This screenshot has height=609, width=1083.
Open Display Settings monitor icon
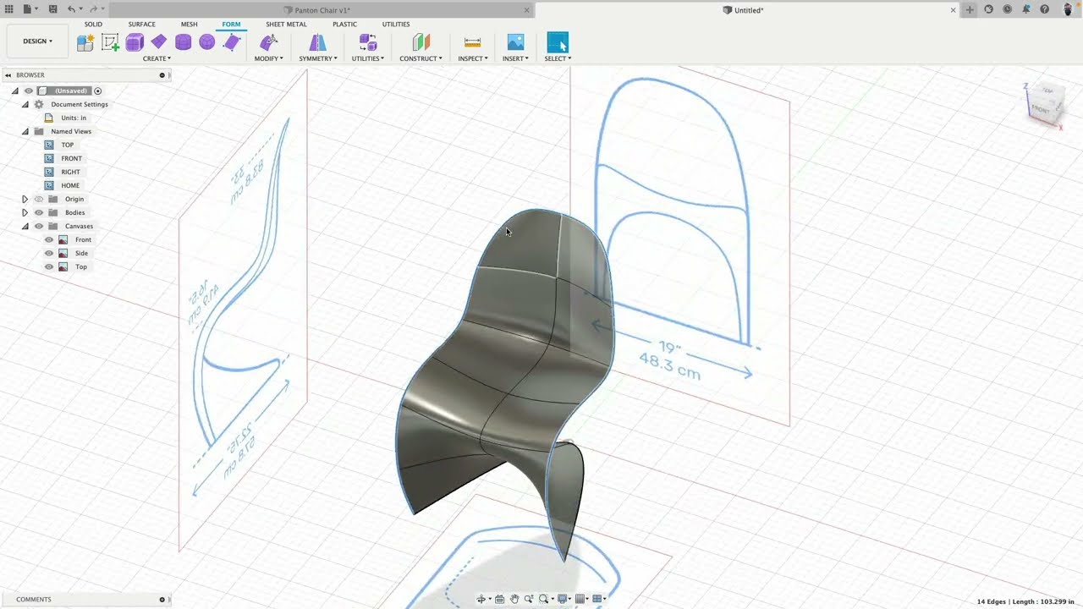click(x=563, y=599)
